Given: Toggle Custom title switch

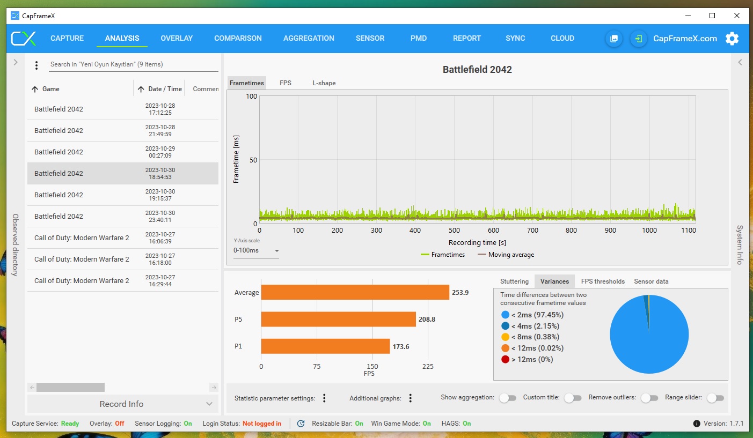Looking at the screenshot, I should pyautogui.click(x=573, y=398).
